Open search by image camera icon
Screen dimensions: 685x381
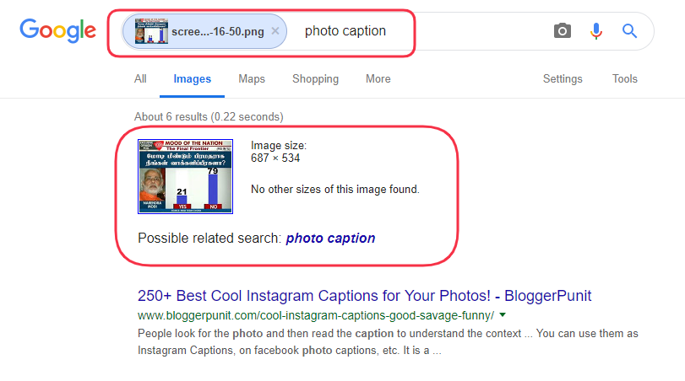pyautogui.click(x=563, y=31)
